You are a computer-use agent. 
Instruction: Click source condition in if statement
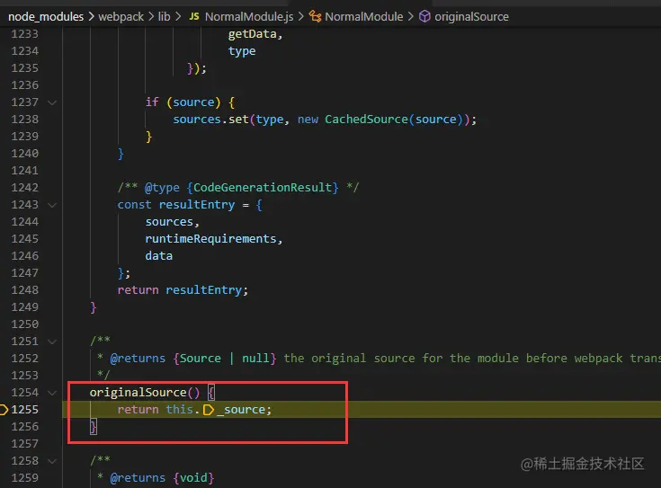tap(193, 102)
